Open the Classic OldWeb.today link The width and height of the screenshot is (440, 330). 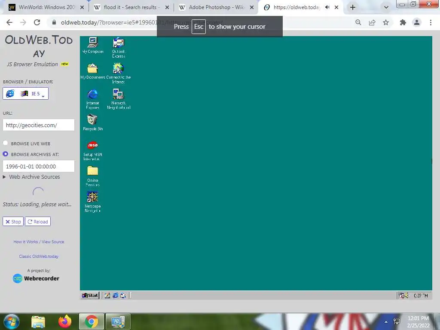point(39,256)
